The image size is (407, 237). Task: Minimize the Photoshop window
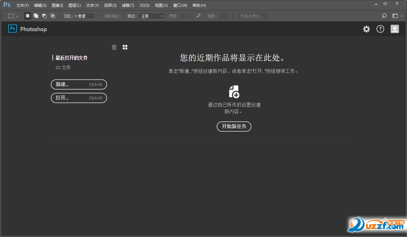coord(376,4)
